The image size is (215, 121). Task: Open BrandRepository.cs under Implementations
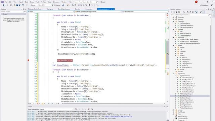187,80
